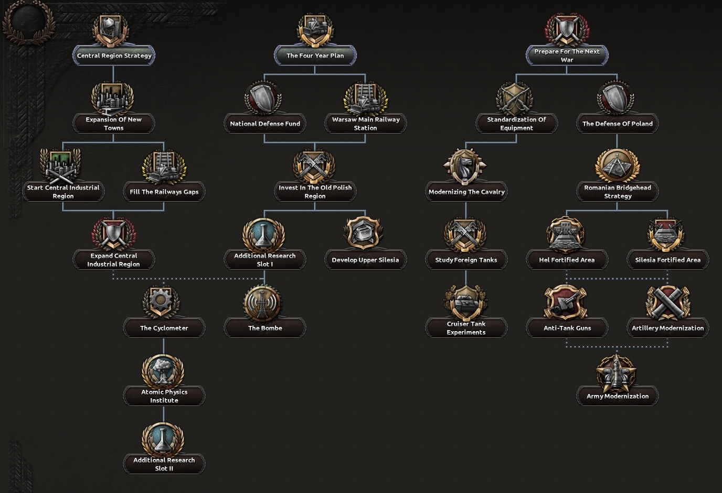Click the Artillery Modernization crossed cannons icon

[667, 303]
